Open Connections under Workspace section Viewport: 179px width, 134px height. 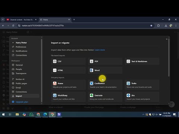pos(25,92)
